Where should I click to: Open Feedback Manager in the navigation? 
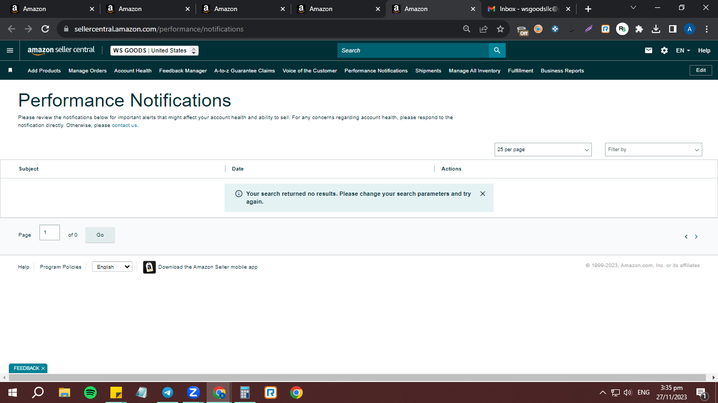(x=183, y=70)
